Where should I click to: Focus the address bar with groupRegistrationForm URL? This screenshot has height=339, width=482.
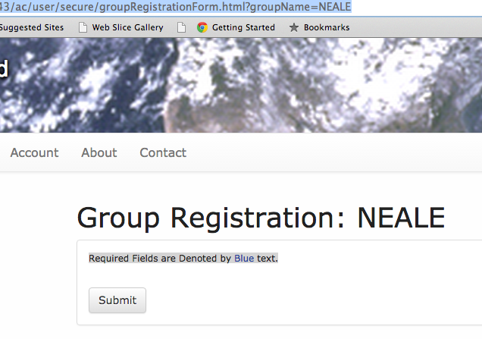pos(176,7)
